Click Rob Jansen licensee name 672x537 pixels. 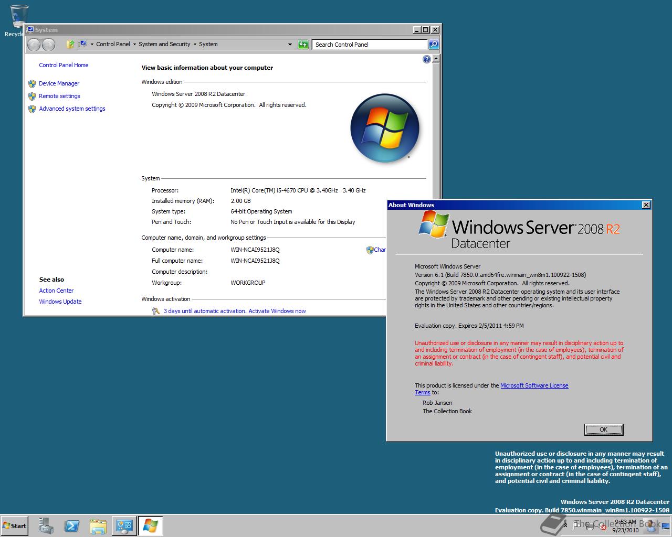(x=437, y=403)
